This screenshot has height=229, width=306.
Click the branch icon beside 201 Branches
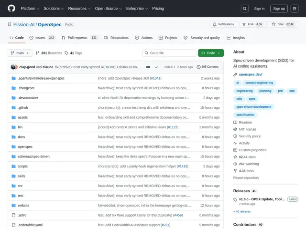pyautogui.click(x=37, y=53)
